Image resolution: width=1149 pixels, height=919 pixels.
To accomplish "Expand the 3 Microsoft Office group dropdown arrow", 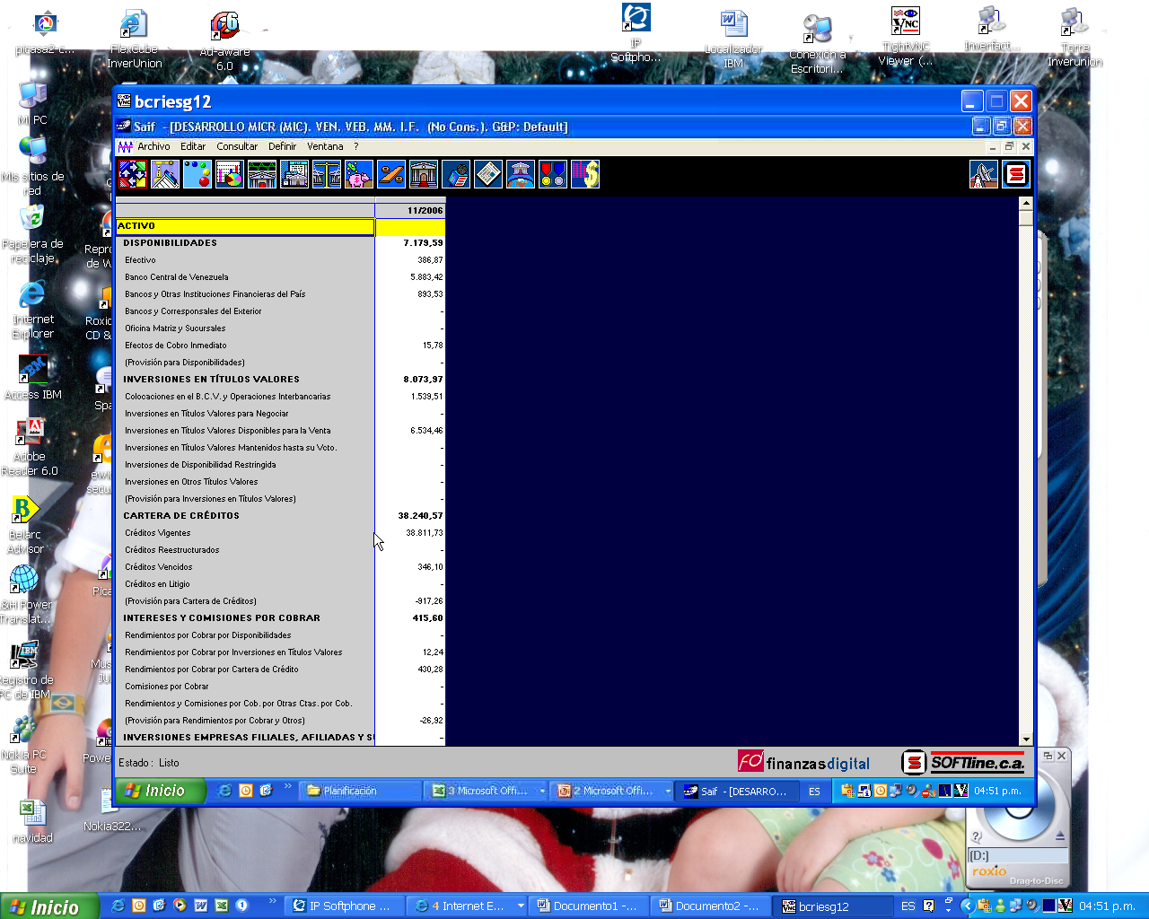I will click(x=542, y=791).
